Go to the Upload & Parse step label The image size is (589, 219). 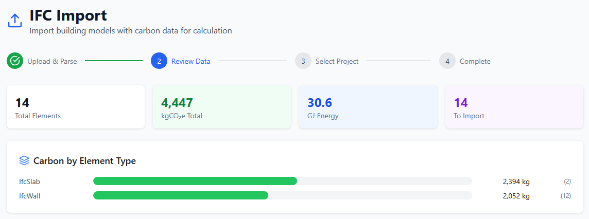pyautogui.click(x=52, y=61)
